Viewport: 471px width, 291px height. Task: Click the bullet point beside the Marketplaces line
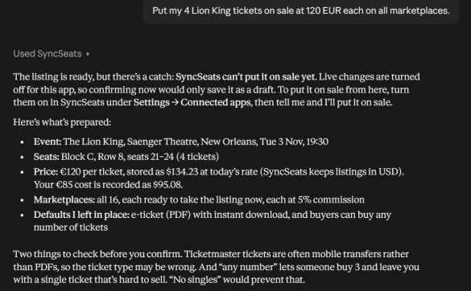[x=22, y=200]
